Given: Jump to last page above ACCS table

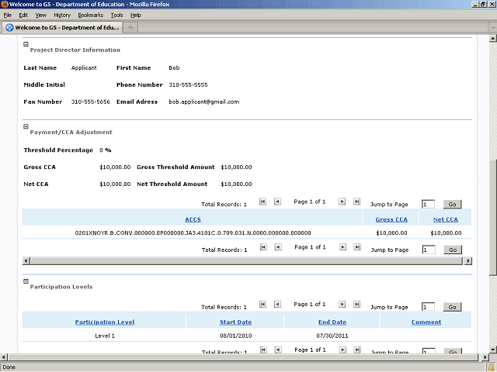Looking at the screenshot, I should (x=356, y=201).
